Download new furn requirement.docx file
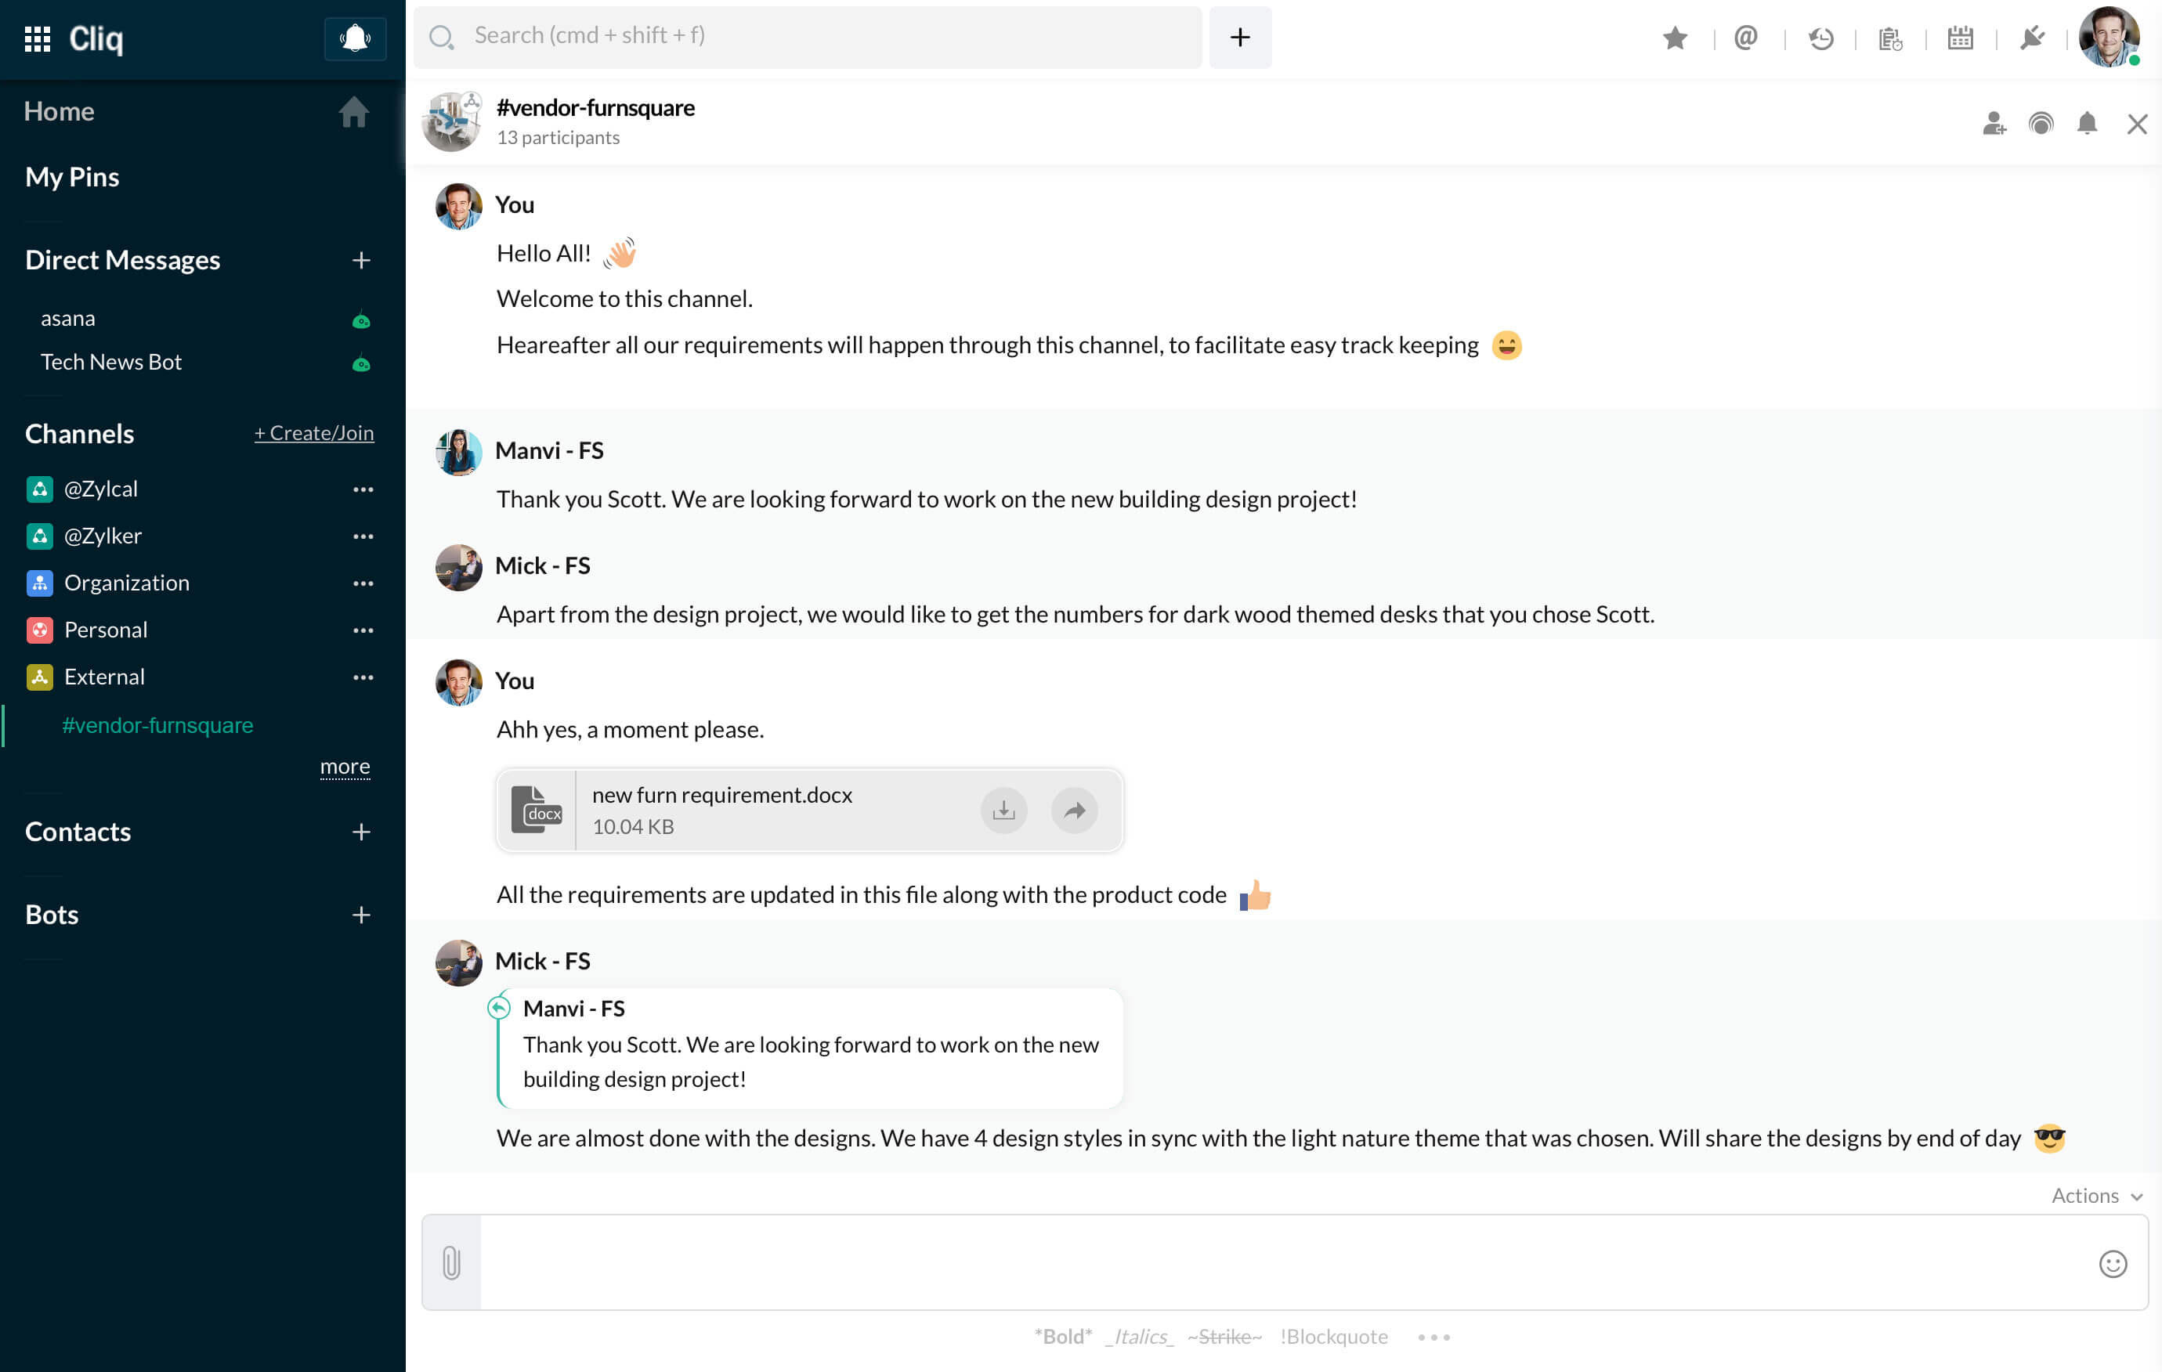This screenshot has height=1372, width=2162. click(x=1003, y=811)
